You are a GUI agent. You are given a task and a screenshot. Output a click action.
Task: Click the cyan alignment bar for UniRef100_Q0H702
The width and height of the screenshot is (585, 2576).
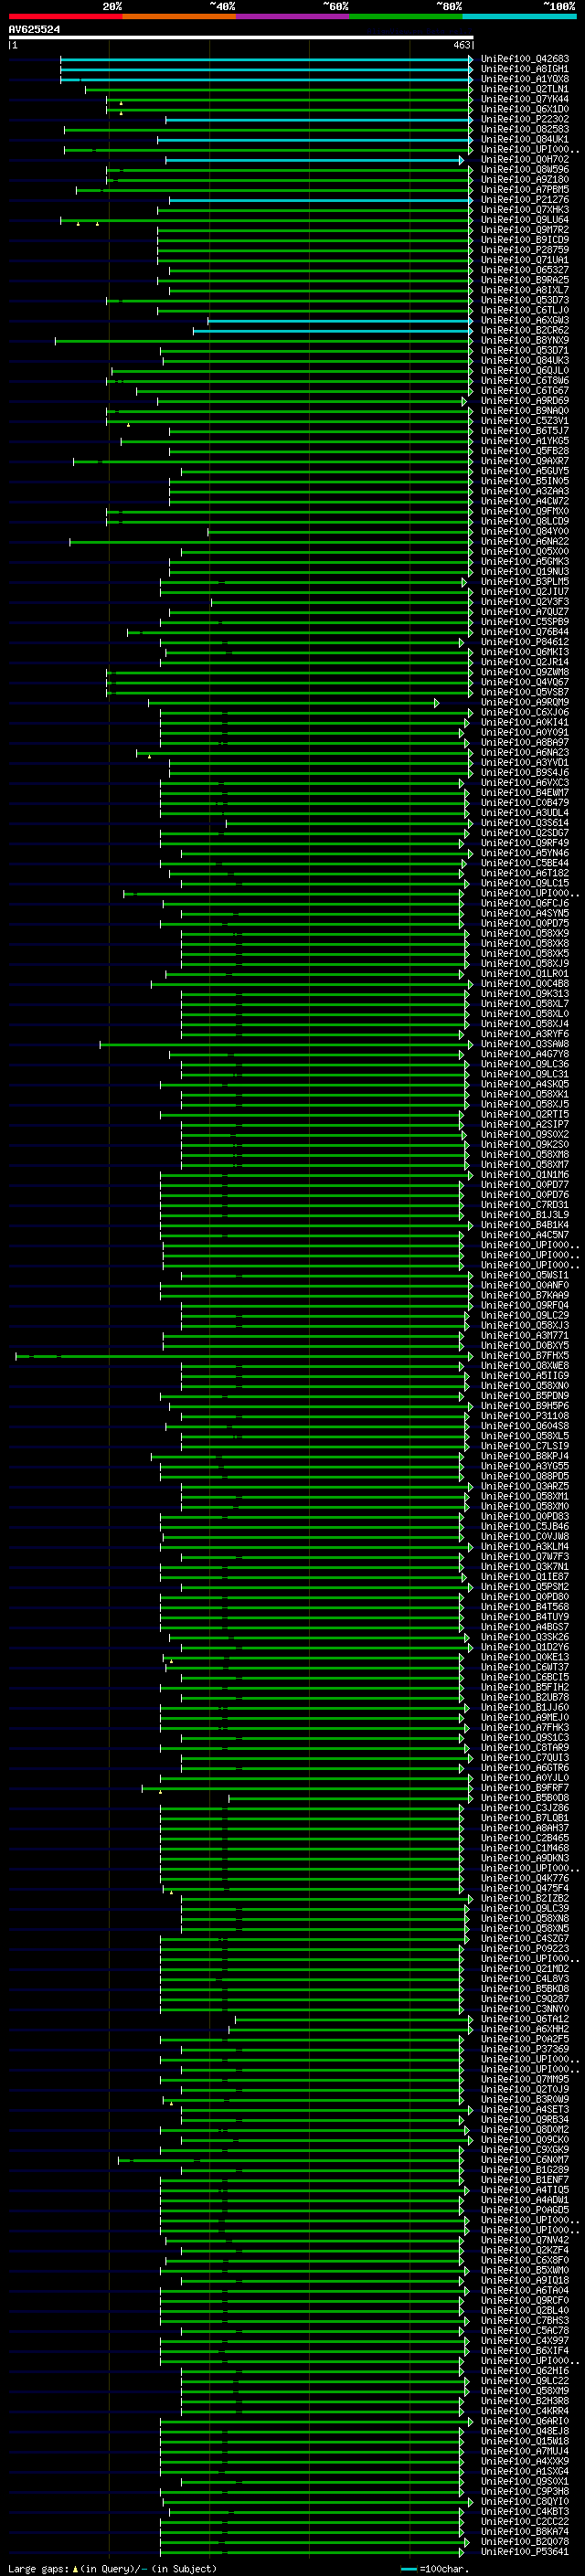tap(314, 160)
